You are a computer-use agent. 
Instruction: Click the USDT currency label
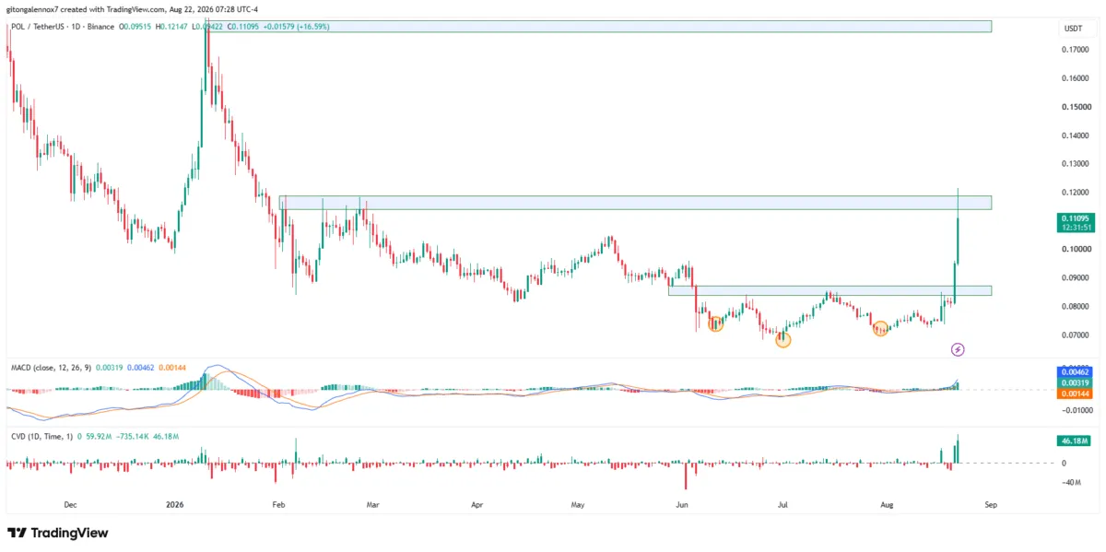1073,29
